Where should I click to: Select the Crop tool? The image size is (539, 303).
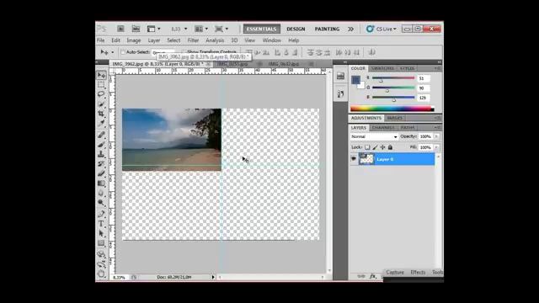coord(101,114)
